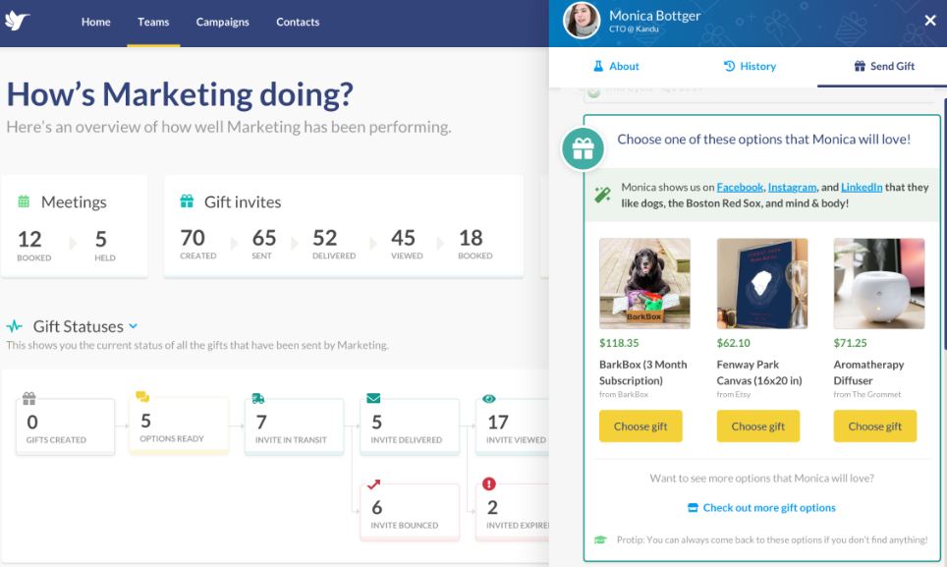Click the store icon beside more options
The image size is (947, 567).
point(693,508)
